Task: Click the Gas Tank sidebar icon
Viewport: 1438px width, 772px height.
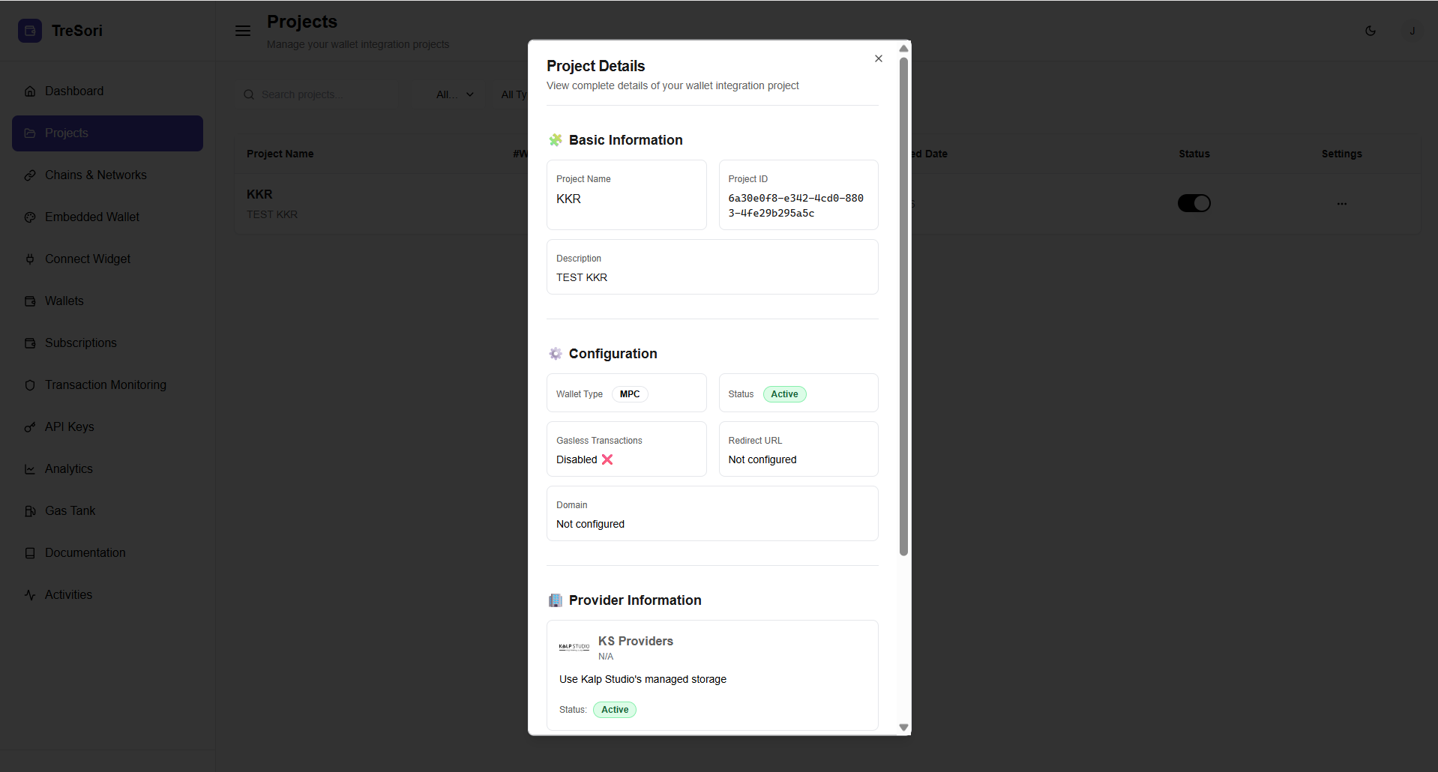Action: coord(30,511)
